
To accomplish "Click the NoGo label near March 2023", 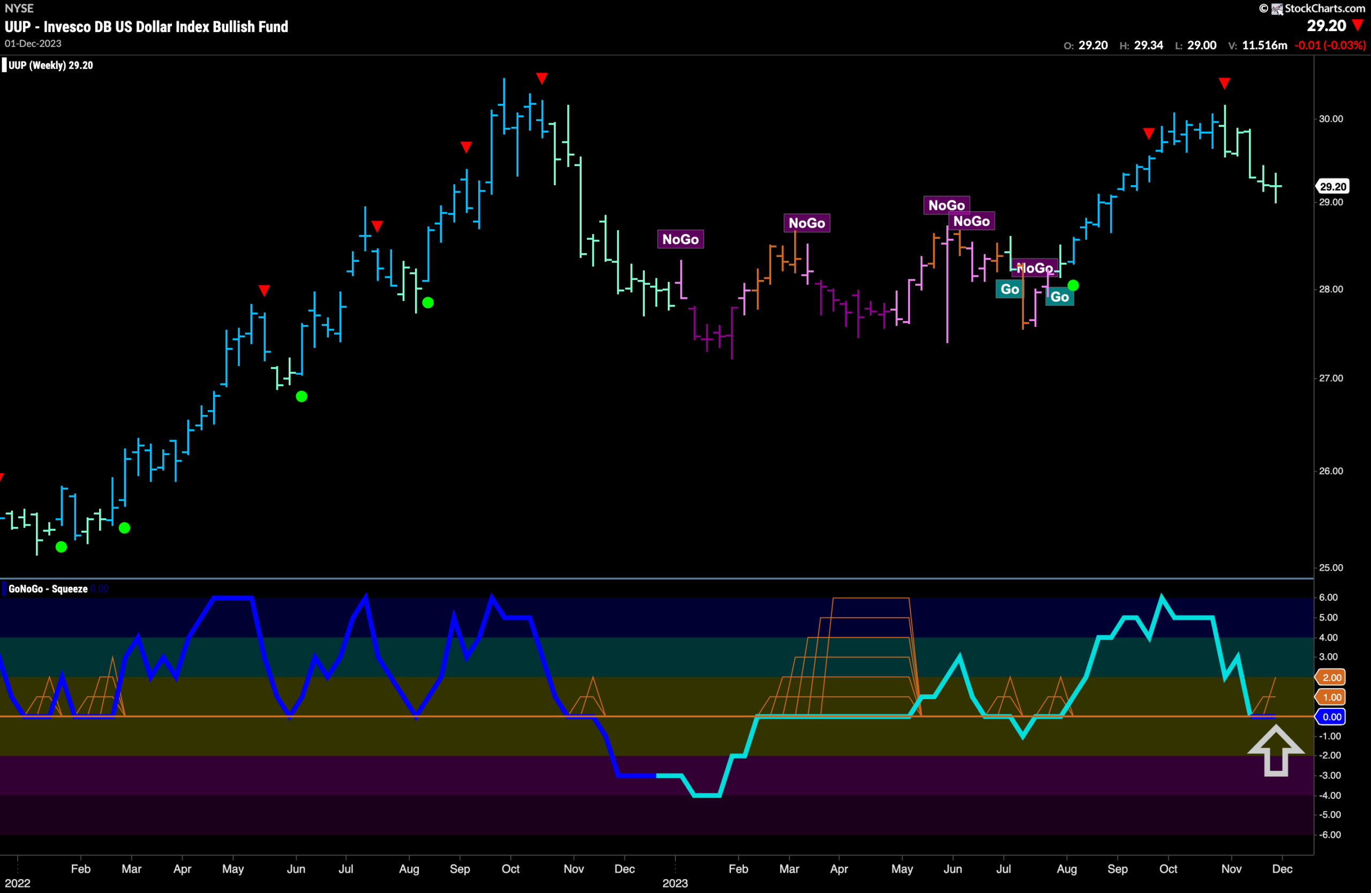I will pos(807,223).
